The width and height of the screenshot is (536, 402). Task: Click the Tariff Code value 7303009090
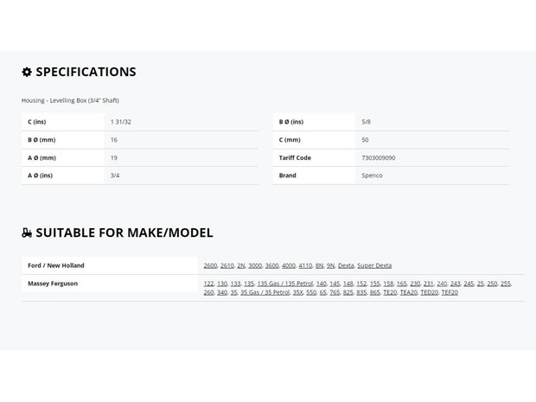click(x=379, y=158)
